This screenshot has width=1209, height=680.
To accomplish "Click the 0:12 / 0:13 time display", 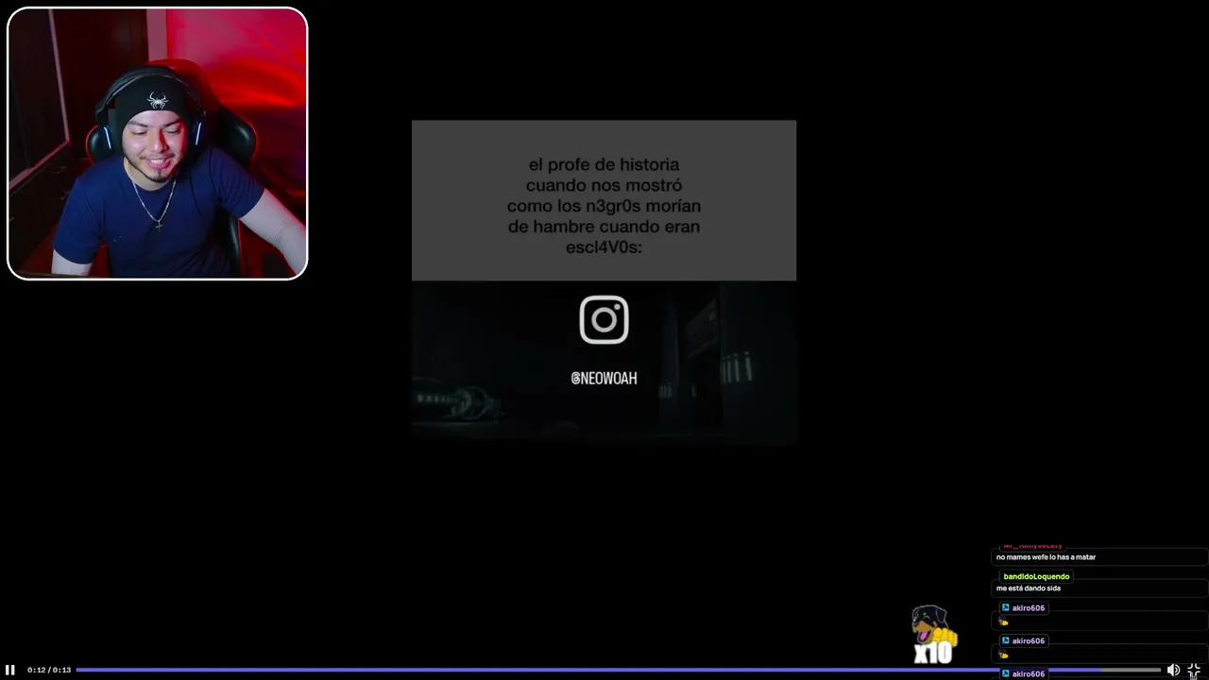I will pyautogui.click(x=49, y=670).
